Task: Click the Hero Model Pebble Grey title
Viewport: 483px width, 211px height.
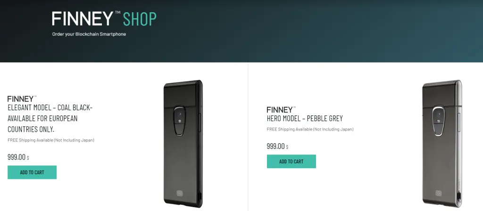Action: tap(305, 118)
